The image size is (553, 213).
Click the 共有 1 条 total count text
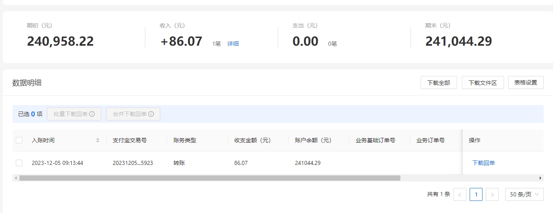(438, 194)
